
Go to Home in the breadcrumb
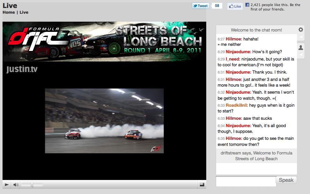click(x=9, y=12)
